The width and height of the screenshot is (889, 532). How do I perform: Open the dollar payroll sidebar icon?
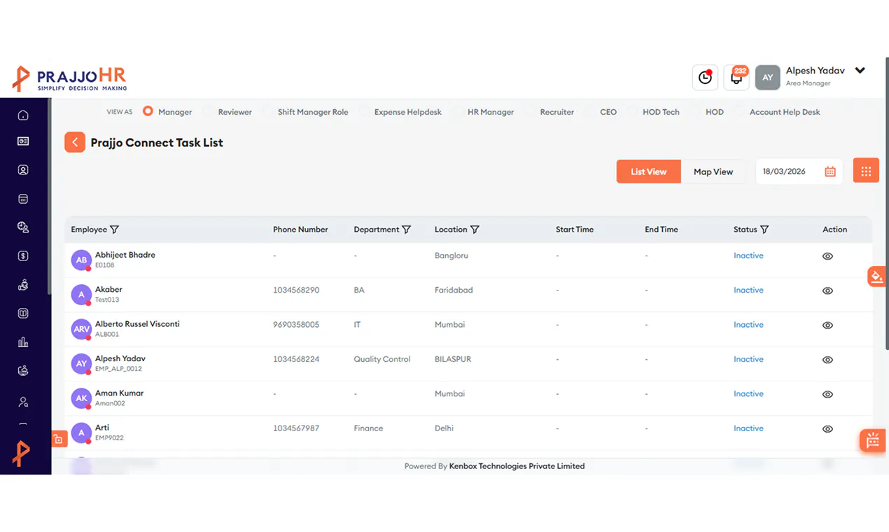pyautogui.click(x=23, y=256)
